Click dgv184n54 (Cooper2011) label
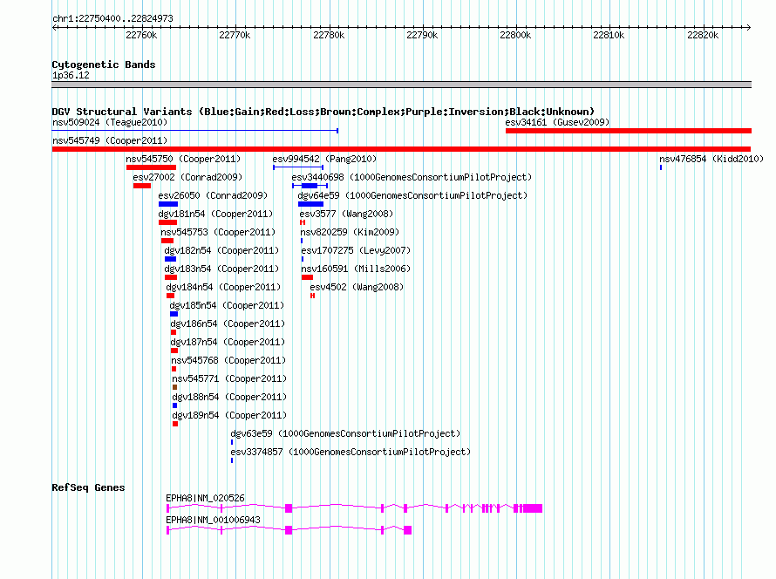 [223, 287]
